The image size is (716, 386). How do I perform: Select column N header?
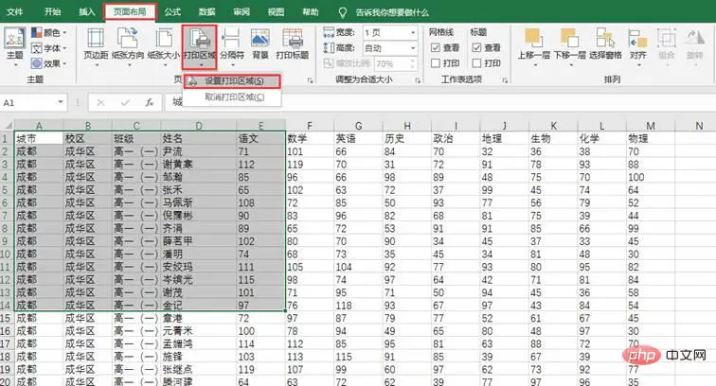pos(699,126)
